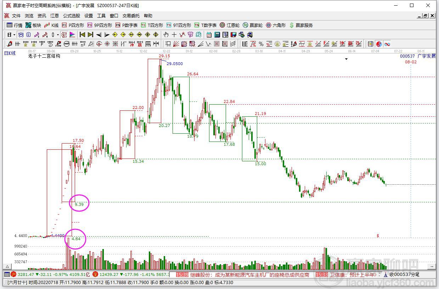Open the 9P四方形 tool
The image size is (439, 289).
point(100,25)
